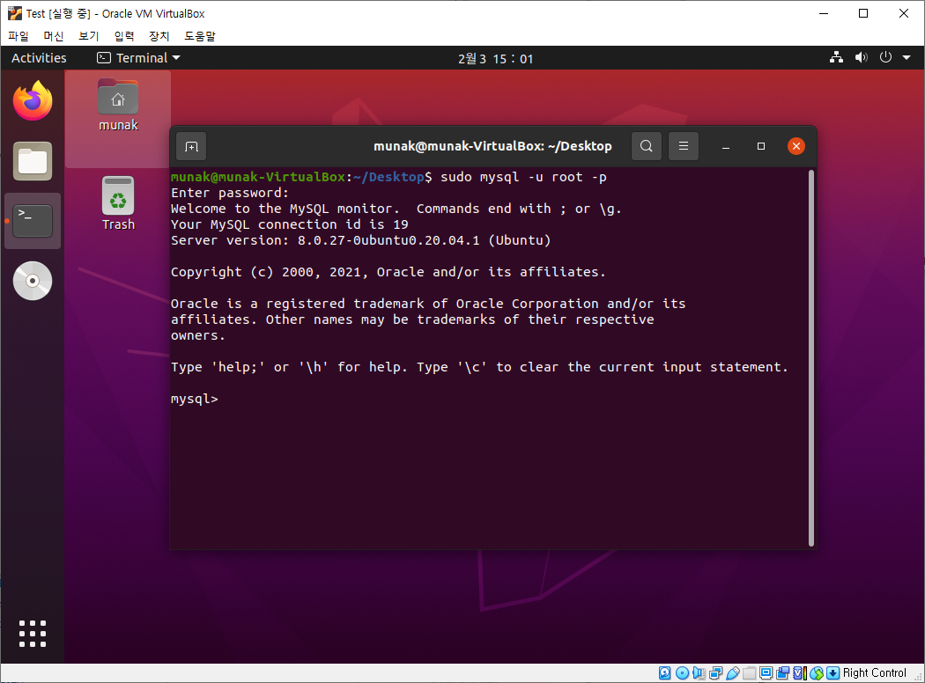Click the CPU virtualization indicator in the status bar
The image size is (925, 683).
(x=800, y=673)
